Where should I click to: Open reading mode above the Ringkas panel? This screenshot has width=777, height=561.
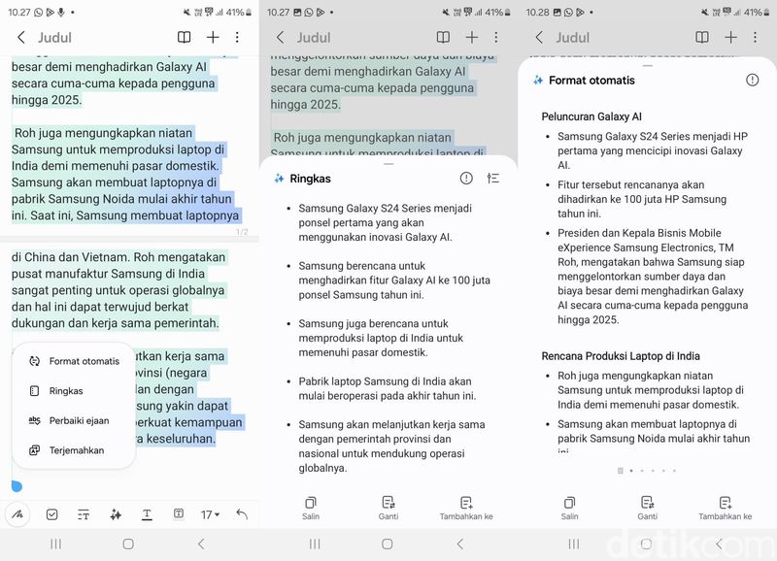click(x=443, y=37)
